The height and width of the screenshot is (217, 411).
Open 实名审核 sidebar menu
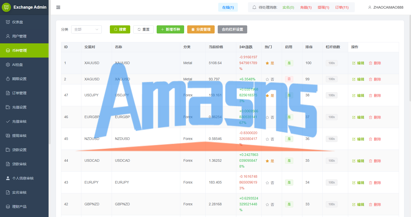[x=24, y=192]
